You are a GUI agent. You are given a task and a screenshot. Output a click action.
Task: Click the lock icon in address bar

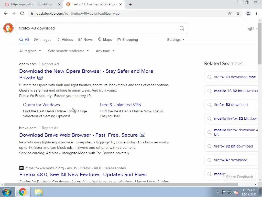click(x=32, y=13)
